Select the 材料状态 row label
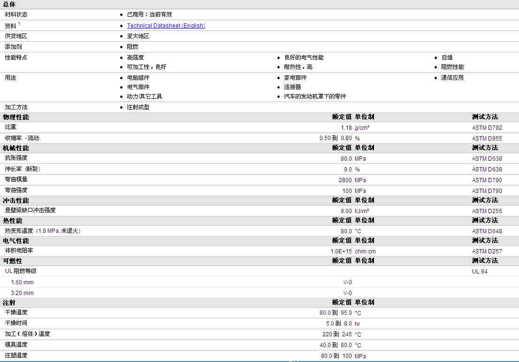Screen dimensions: 519x362 16,15
